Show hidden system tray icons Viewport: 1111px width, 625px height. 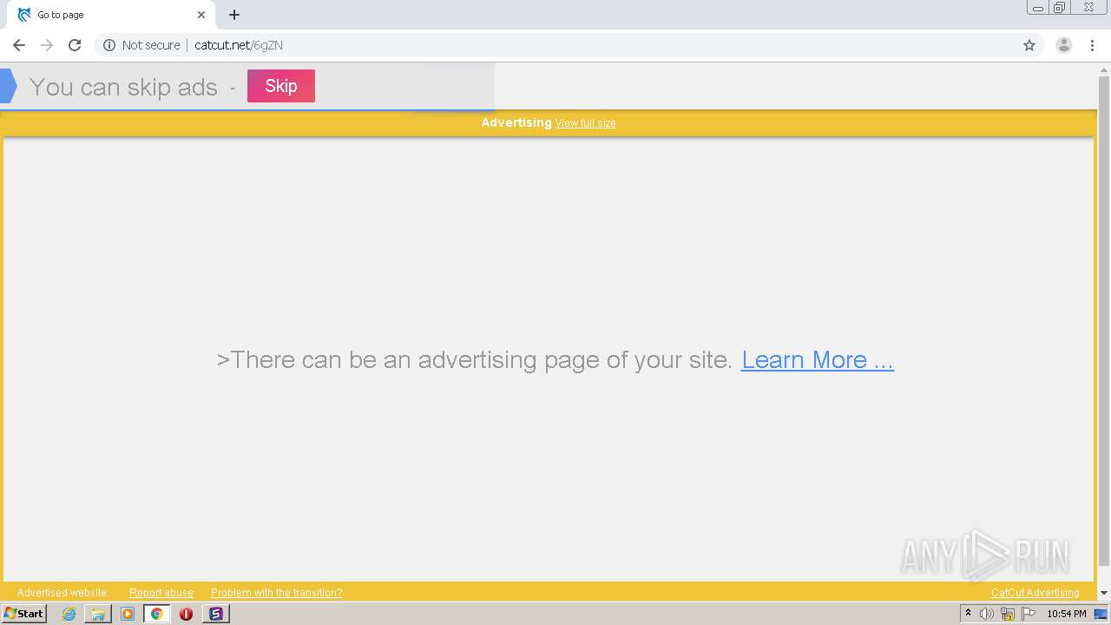point(968,614)
